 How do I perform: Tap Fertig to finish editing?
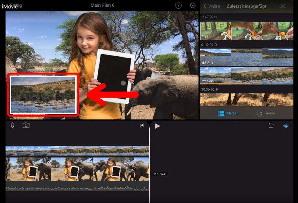click(16, 6)
